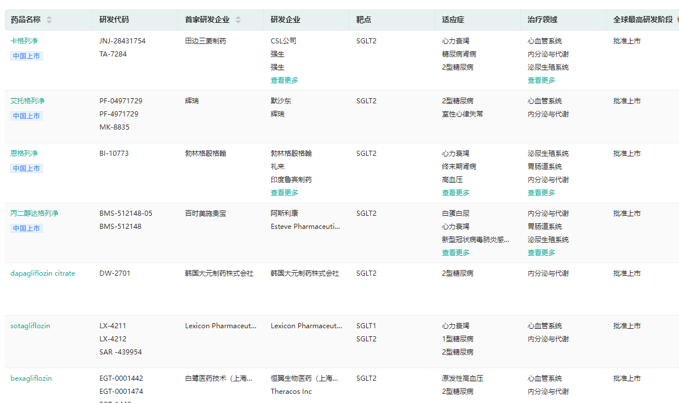The width and height of the screenshot is (679, 403).
Task: Click the sort icon beside 首家研发企业 header
Action: (238, 20)
